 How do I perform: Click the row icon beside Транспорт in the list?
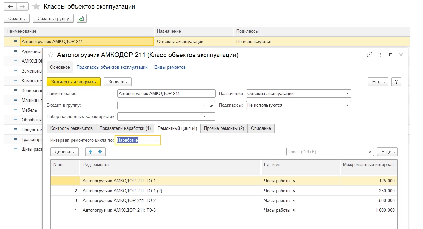tap(15, 139)
